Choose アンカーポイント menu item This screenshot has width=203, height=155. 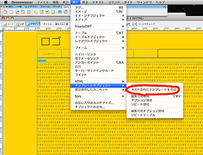99,63
